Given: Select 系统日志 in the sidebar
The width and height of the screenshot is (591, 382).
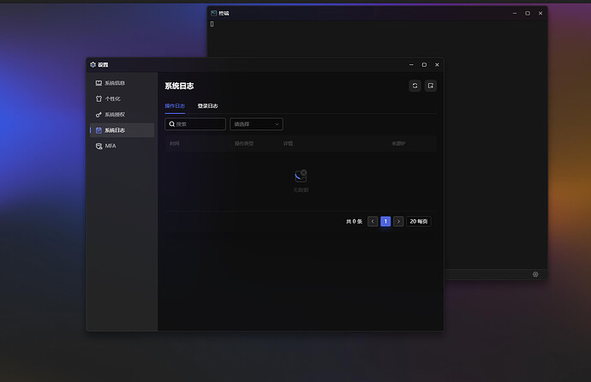Looking at the screenshot, I should tap(122, 130).
